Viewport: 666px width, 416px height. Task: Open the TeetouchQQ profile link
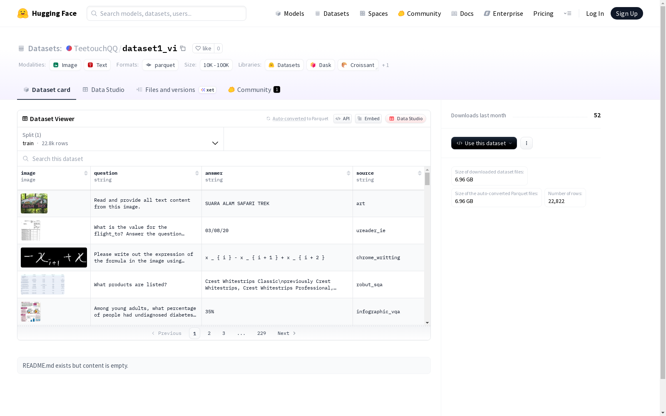(96, 48)
